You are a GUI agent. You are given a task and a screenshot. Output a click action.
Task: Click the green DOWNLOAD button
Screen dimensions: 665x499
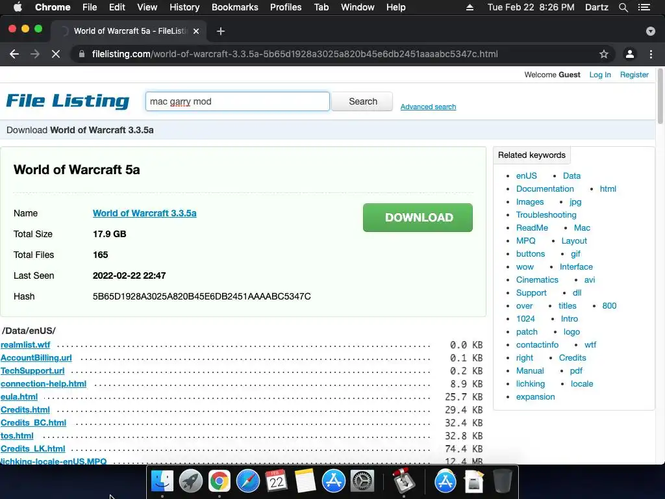pos(418,218)
